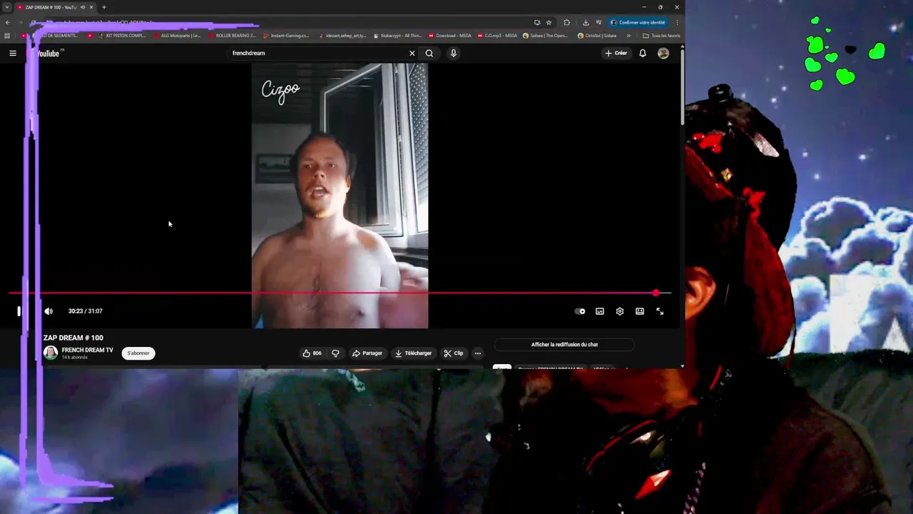The image size is (913, 514).
Task: Toggle subtitles in the video player
Action: [600, 311]
